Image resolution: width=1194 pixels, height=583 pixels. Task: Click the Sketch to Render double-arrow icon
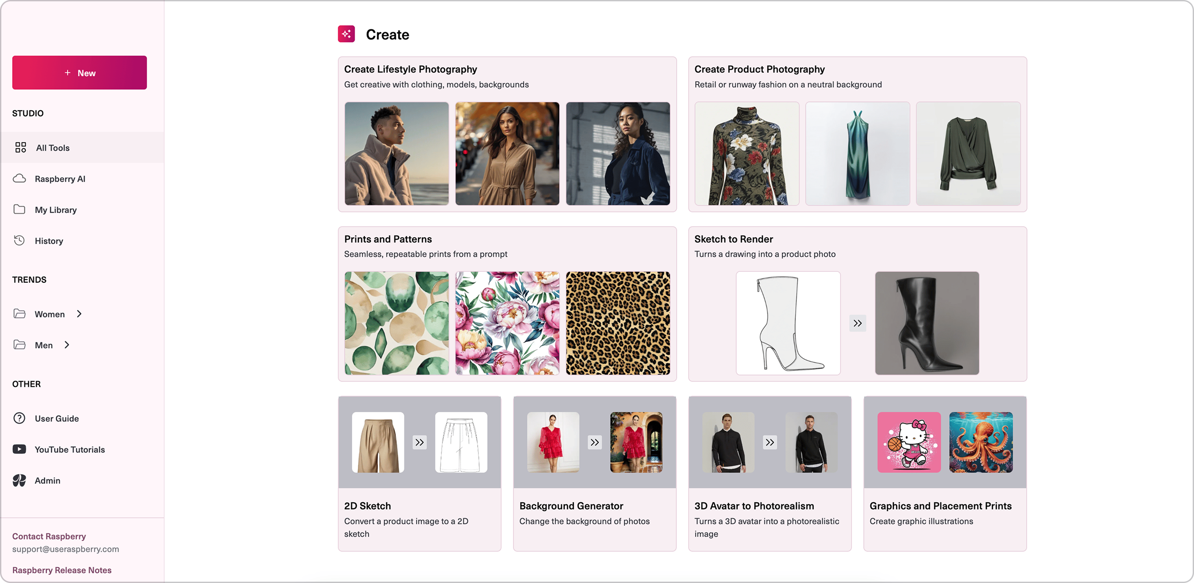(x=857, y=323)
